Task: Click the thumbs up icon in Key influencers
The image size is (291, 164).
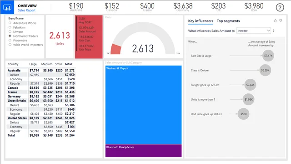Action: [x=275, y=20]
